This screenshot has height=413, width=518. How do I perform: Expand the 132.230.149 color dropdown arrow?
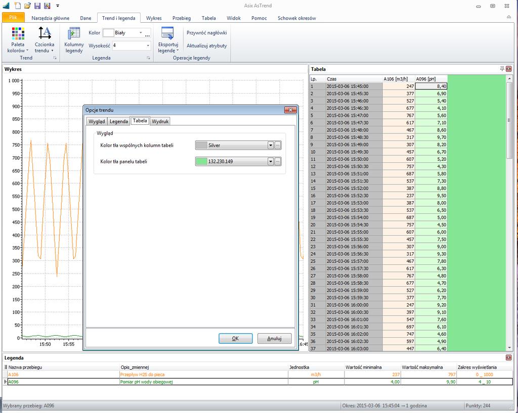pos(271,161)
